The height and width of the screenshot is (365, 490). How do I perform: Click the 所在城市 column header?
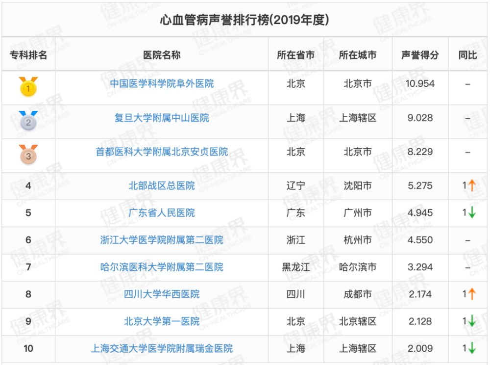click(x=358, y=55)
